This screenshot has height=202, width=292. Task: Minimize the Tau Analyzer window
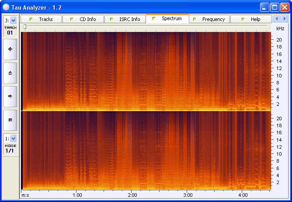click(x=264, y=7)
